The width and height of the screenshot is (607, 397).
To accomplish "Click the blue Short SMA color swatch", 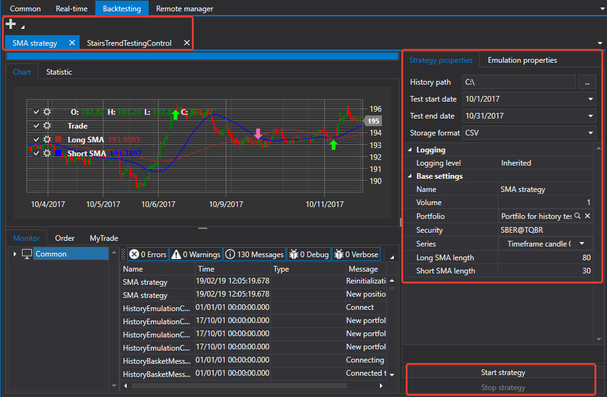I will point(58,153).
